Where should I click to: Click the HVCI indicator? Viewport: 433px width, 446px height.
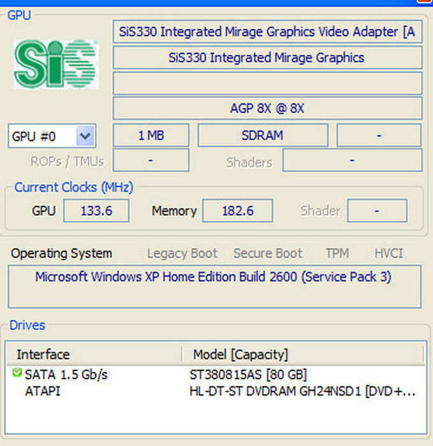coord(388,253)
